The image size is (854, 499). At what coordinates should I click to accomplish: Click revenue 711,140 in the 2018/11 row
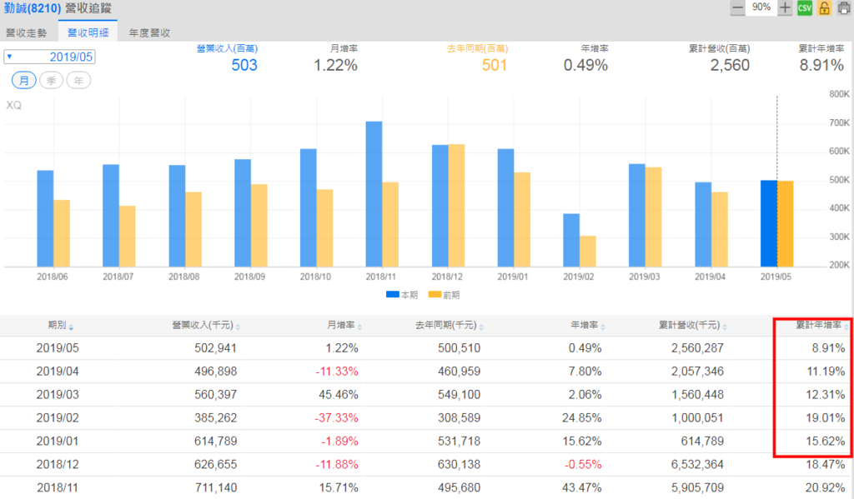(x=216, y=488)
